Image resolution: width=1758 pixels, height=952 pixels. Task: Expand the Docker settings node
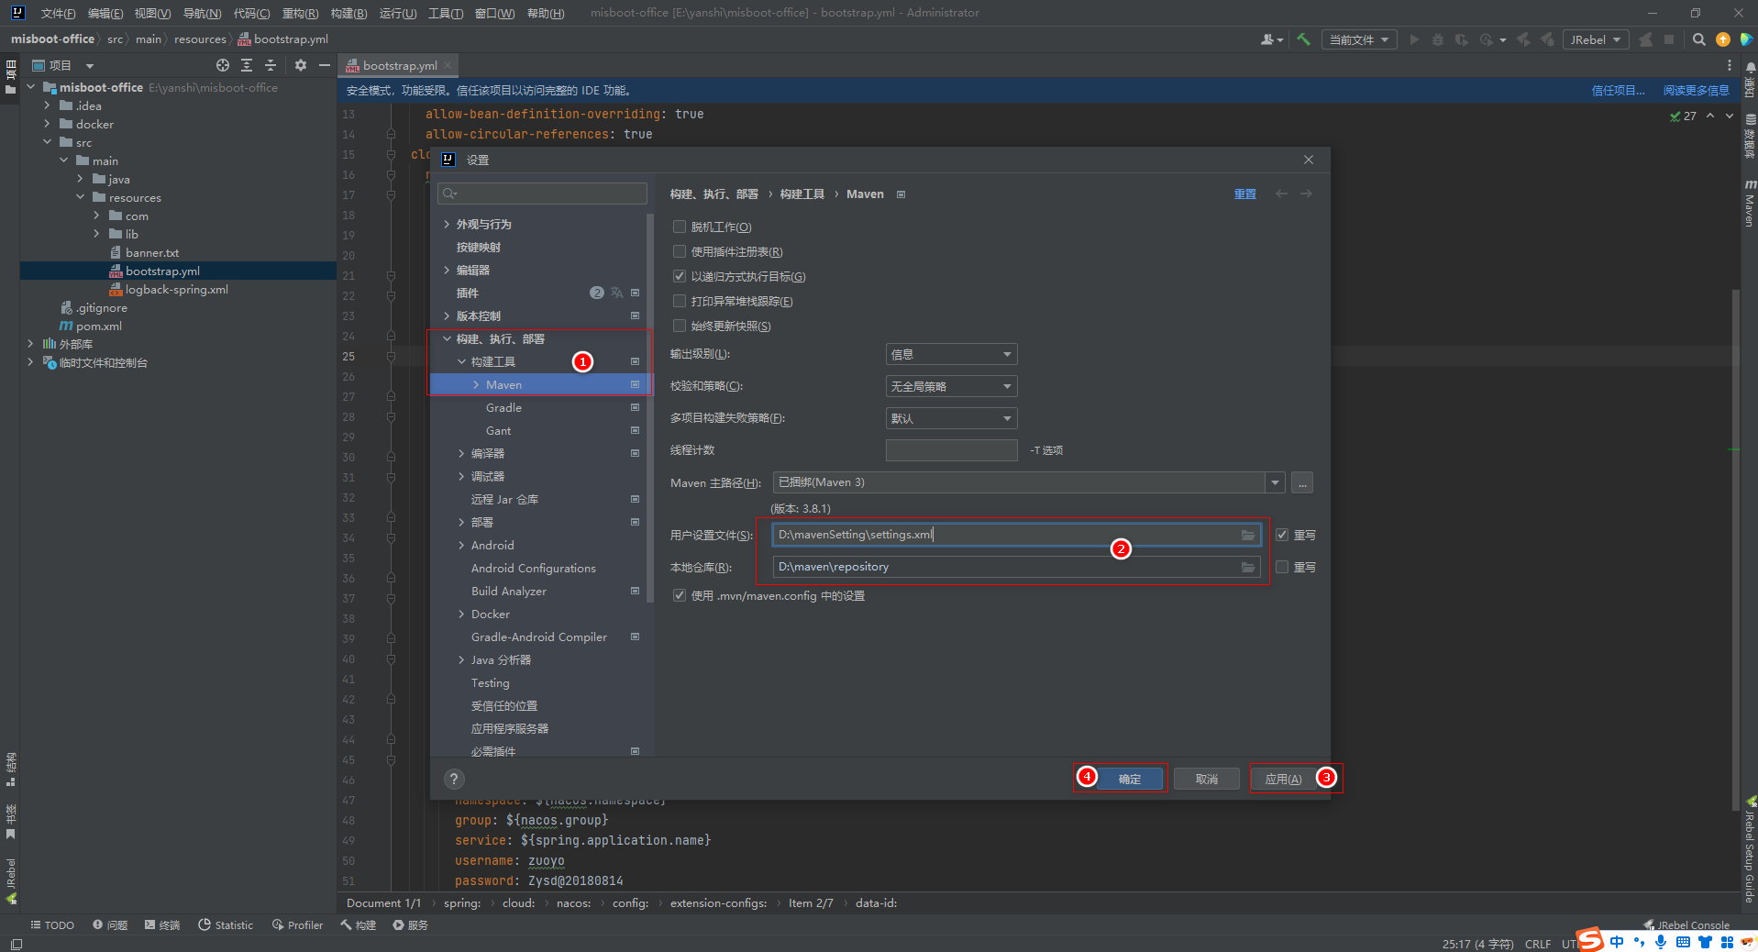coord(461,614)
